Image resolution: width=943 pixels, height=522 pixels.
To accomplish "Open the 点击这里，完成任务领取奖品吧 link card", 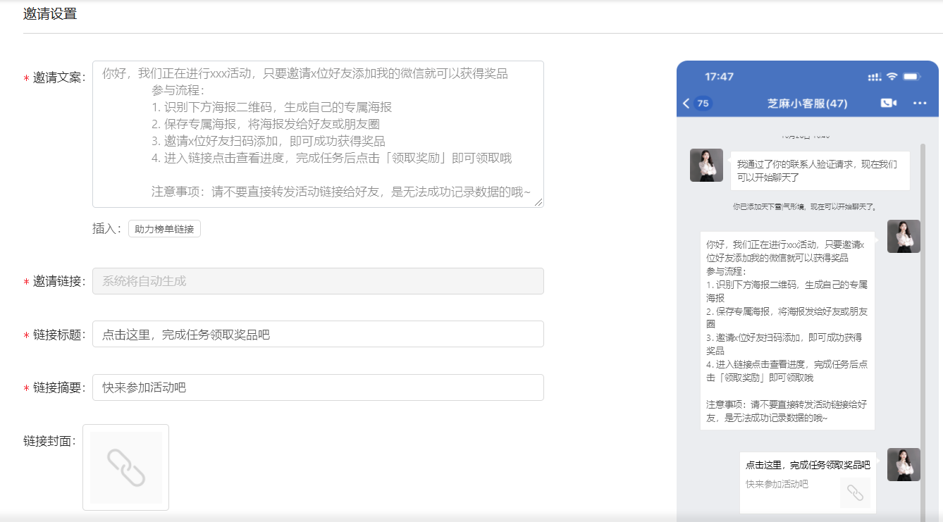I will 808,483.
